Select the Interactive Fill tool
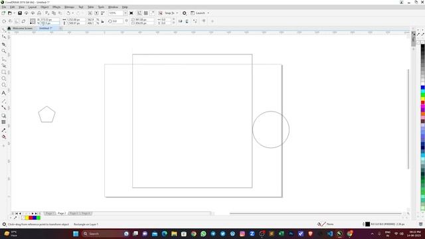Screen dimensions: 425x239 pyautogui.click(x=3, y=137)
